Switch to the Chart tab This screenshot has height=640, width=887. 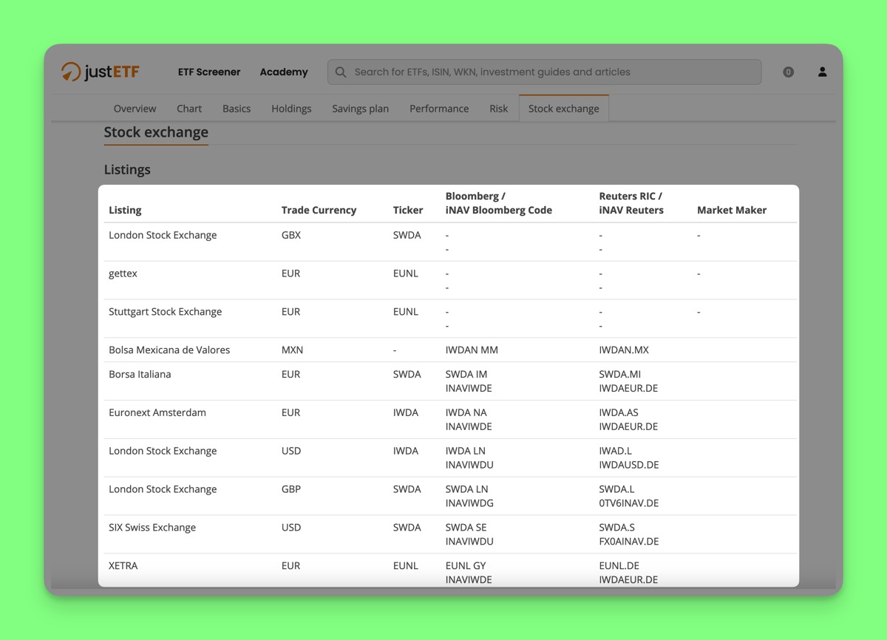point(189,109)
